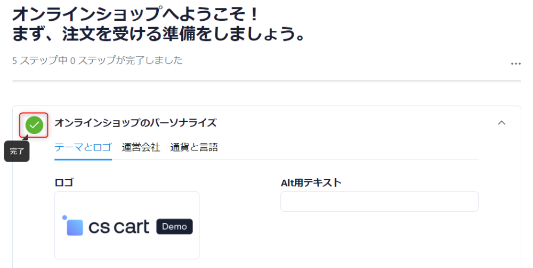The image size is (533, 268).
Task: Open the three-dot more options menu
Action: tap(515, 64)
